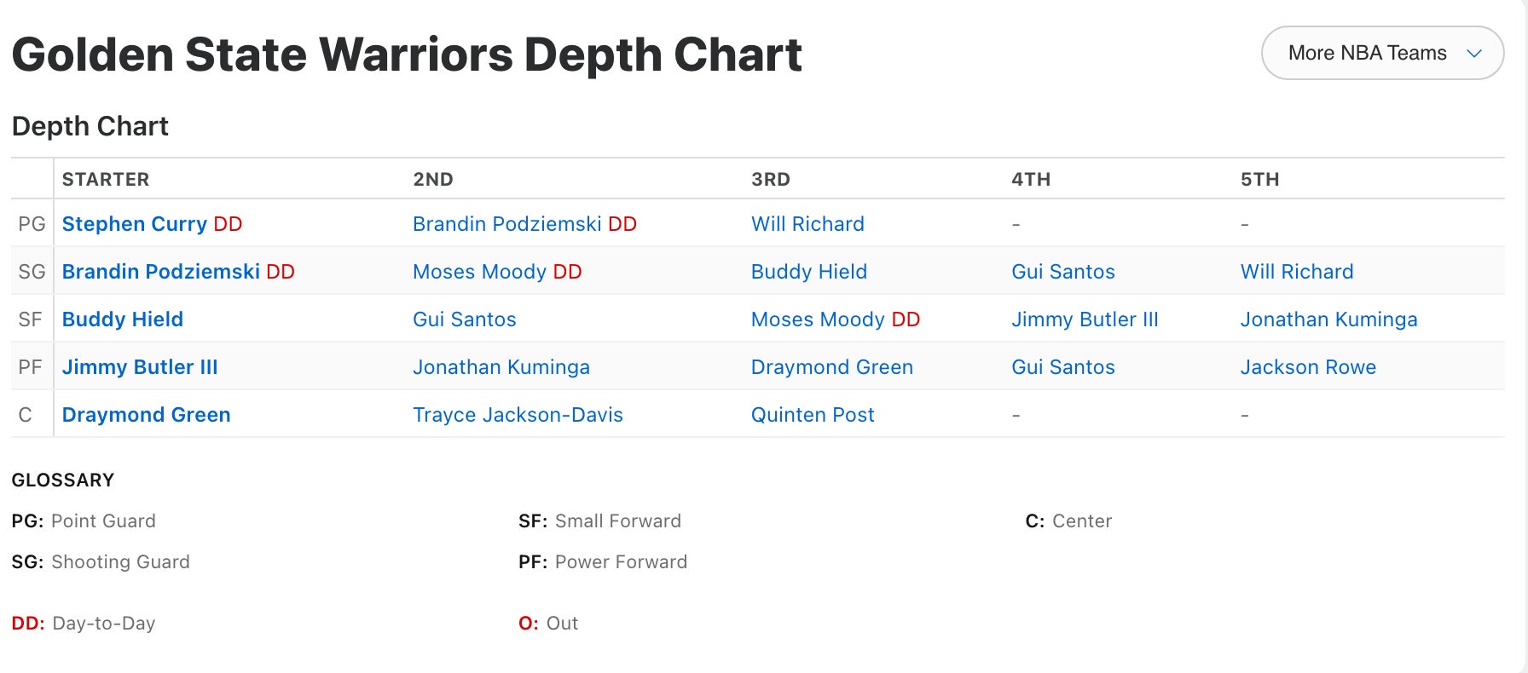This screenshot has height=673, width=1528.
Task: Click Gui Santos in the PF row
Action: point(1062,367)
